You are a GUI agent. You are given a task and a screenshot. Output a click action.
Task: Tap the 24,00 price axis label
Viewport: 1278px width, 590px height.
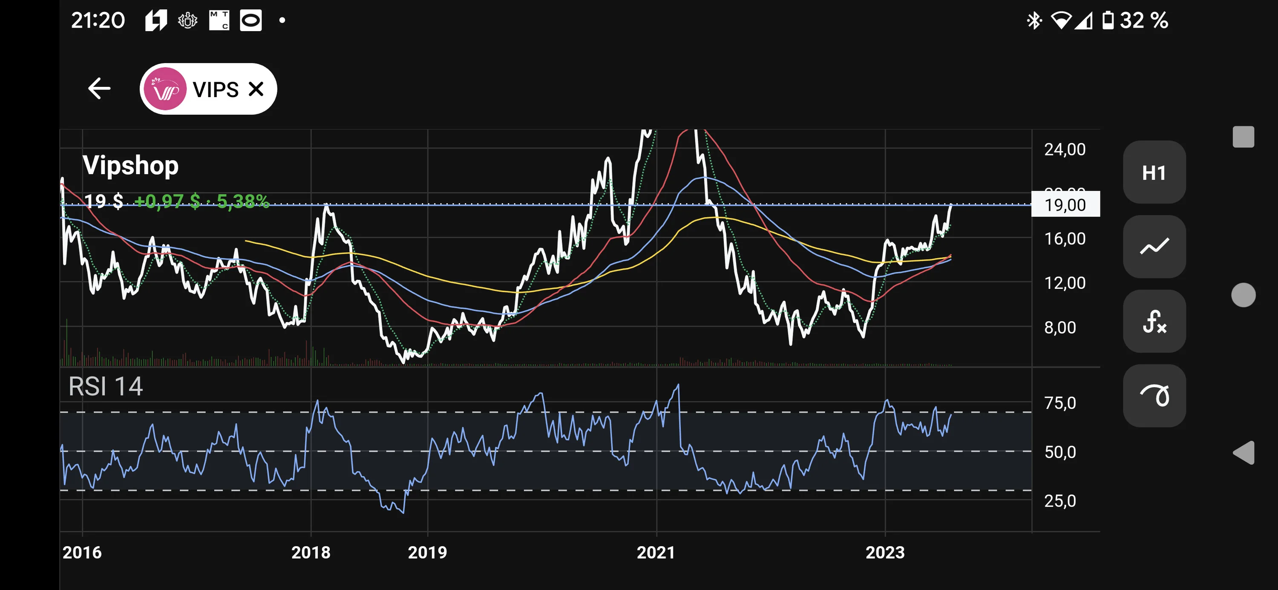click(x=1065, y=150)
